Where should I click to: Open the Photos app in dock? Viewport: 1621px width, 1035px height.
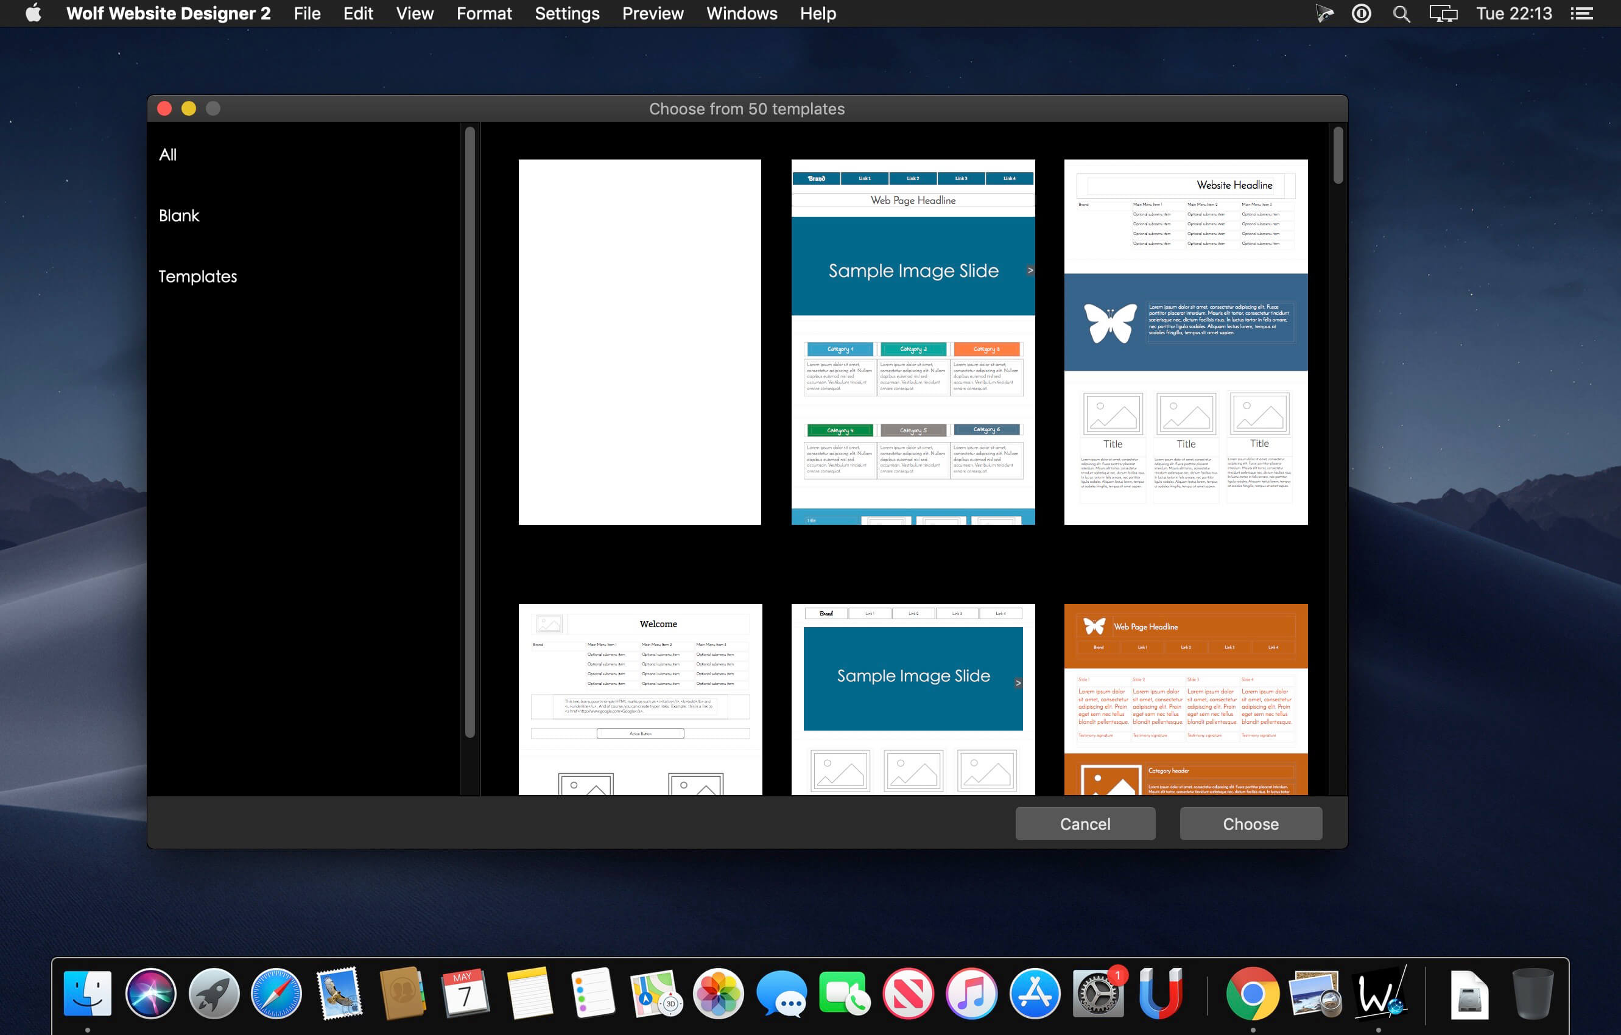[x=719, y=993]
